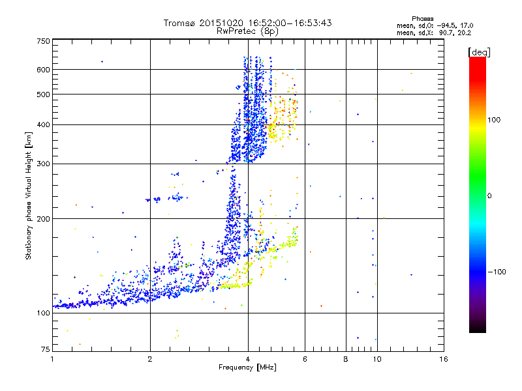
Task: Click the y-axis tick label '600'
Action: pos(43,70)
